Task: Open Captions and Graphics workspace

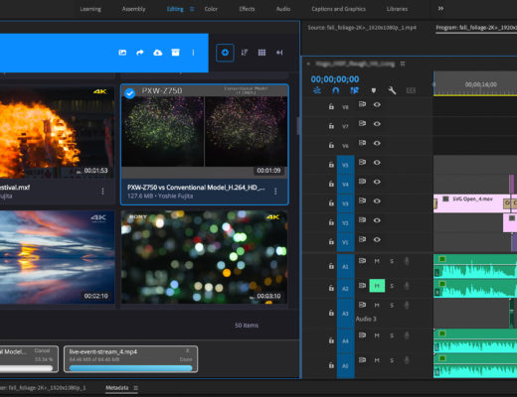Action: (338, 9)
